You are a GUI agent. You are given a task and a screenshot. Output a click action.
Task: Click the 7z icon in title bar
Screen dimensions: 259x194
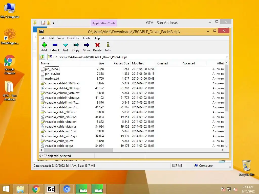pos(42,32)
